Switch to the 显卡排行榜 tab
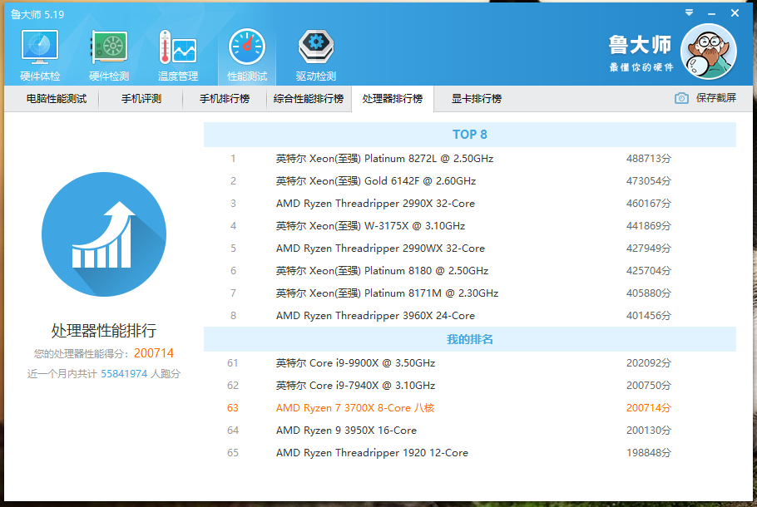 tap(477, 99)
